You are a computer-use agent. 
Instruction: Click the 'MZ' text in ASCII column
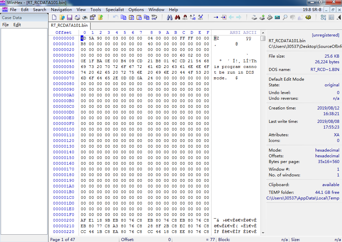[216, 38]
